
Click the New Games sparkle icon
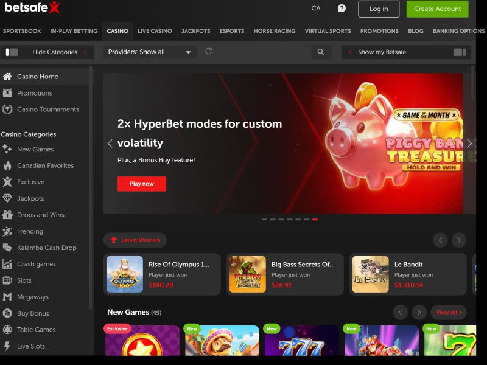click(x=7, y=149)
